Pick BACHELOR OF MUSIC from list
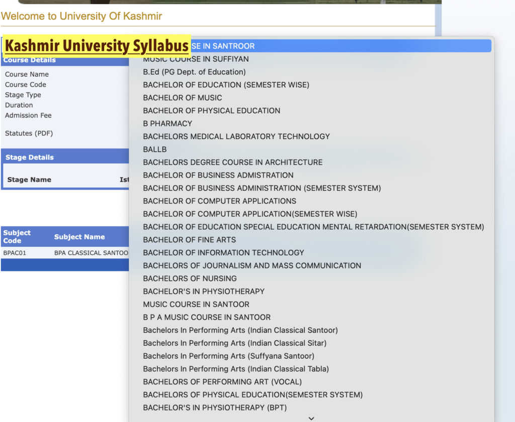Image resolution: width=515 pixels, height=422 pixels. pos(311,98)
